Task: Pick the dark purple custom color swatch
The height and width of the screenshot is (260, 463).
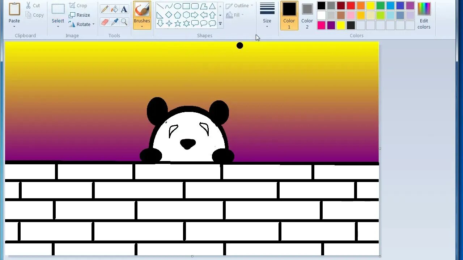Action: pos(331,25)
